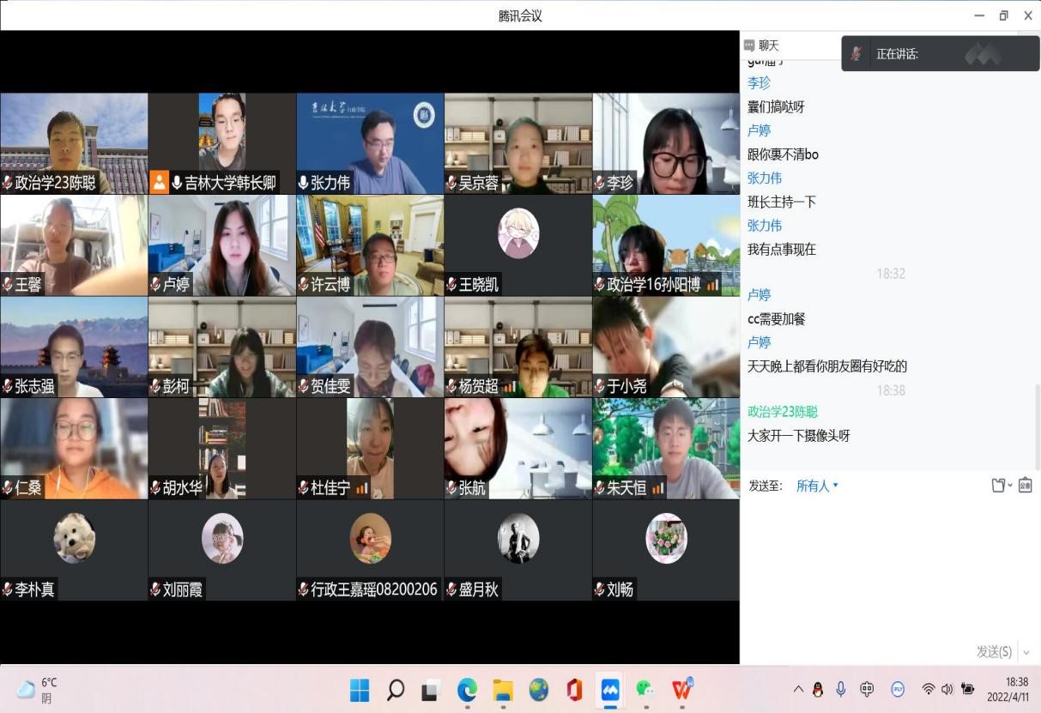Launch WPS Office from the taskbar

[x=682, y=690]
